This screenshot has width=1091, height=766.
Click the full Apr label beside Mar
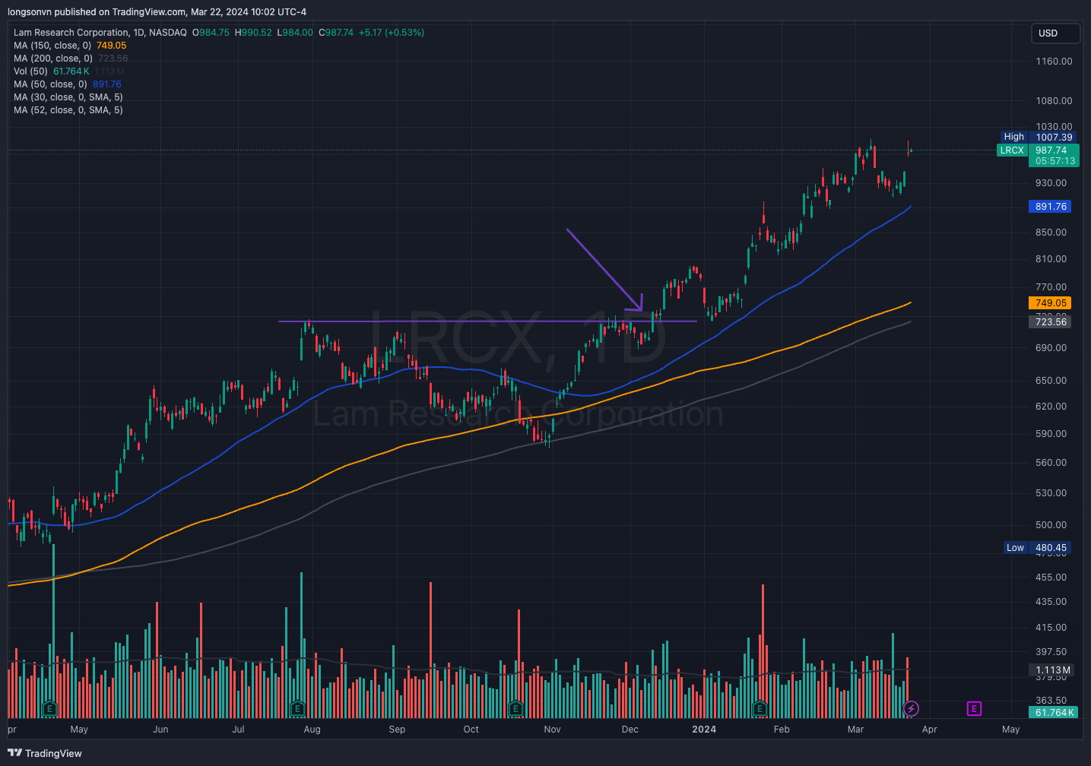(x=929, y=730)
